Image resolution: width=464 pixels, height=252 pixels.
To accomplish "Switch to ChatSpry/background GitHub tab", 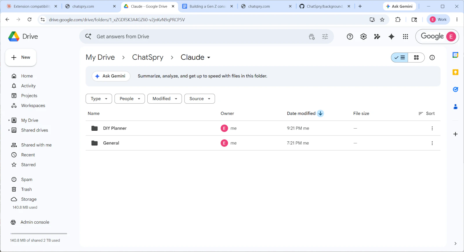I will coord(325,6).
